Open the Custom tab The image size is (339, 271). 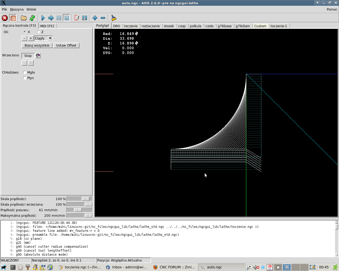click(260, 26)
